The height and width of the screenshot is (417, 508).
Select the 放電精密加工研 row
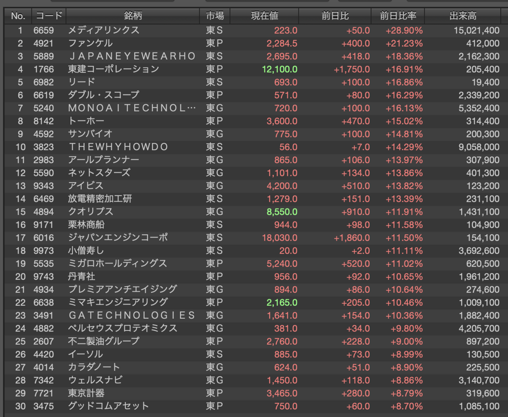pyautogui.click(x=254, y=199)
